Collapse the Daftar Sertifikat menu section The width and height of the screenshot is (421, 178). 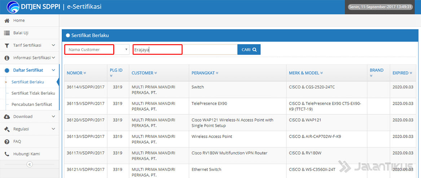coord(53,70)
